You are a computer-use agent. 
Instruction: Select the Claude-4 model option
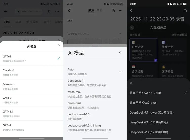32,73
